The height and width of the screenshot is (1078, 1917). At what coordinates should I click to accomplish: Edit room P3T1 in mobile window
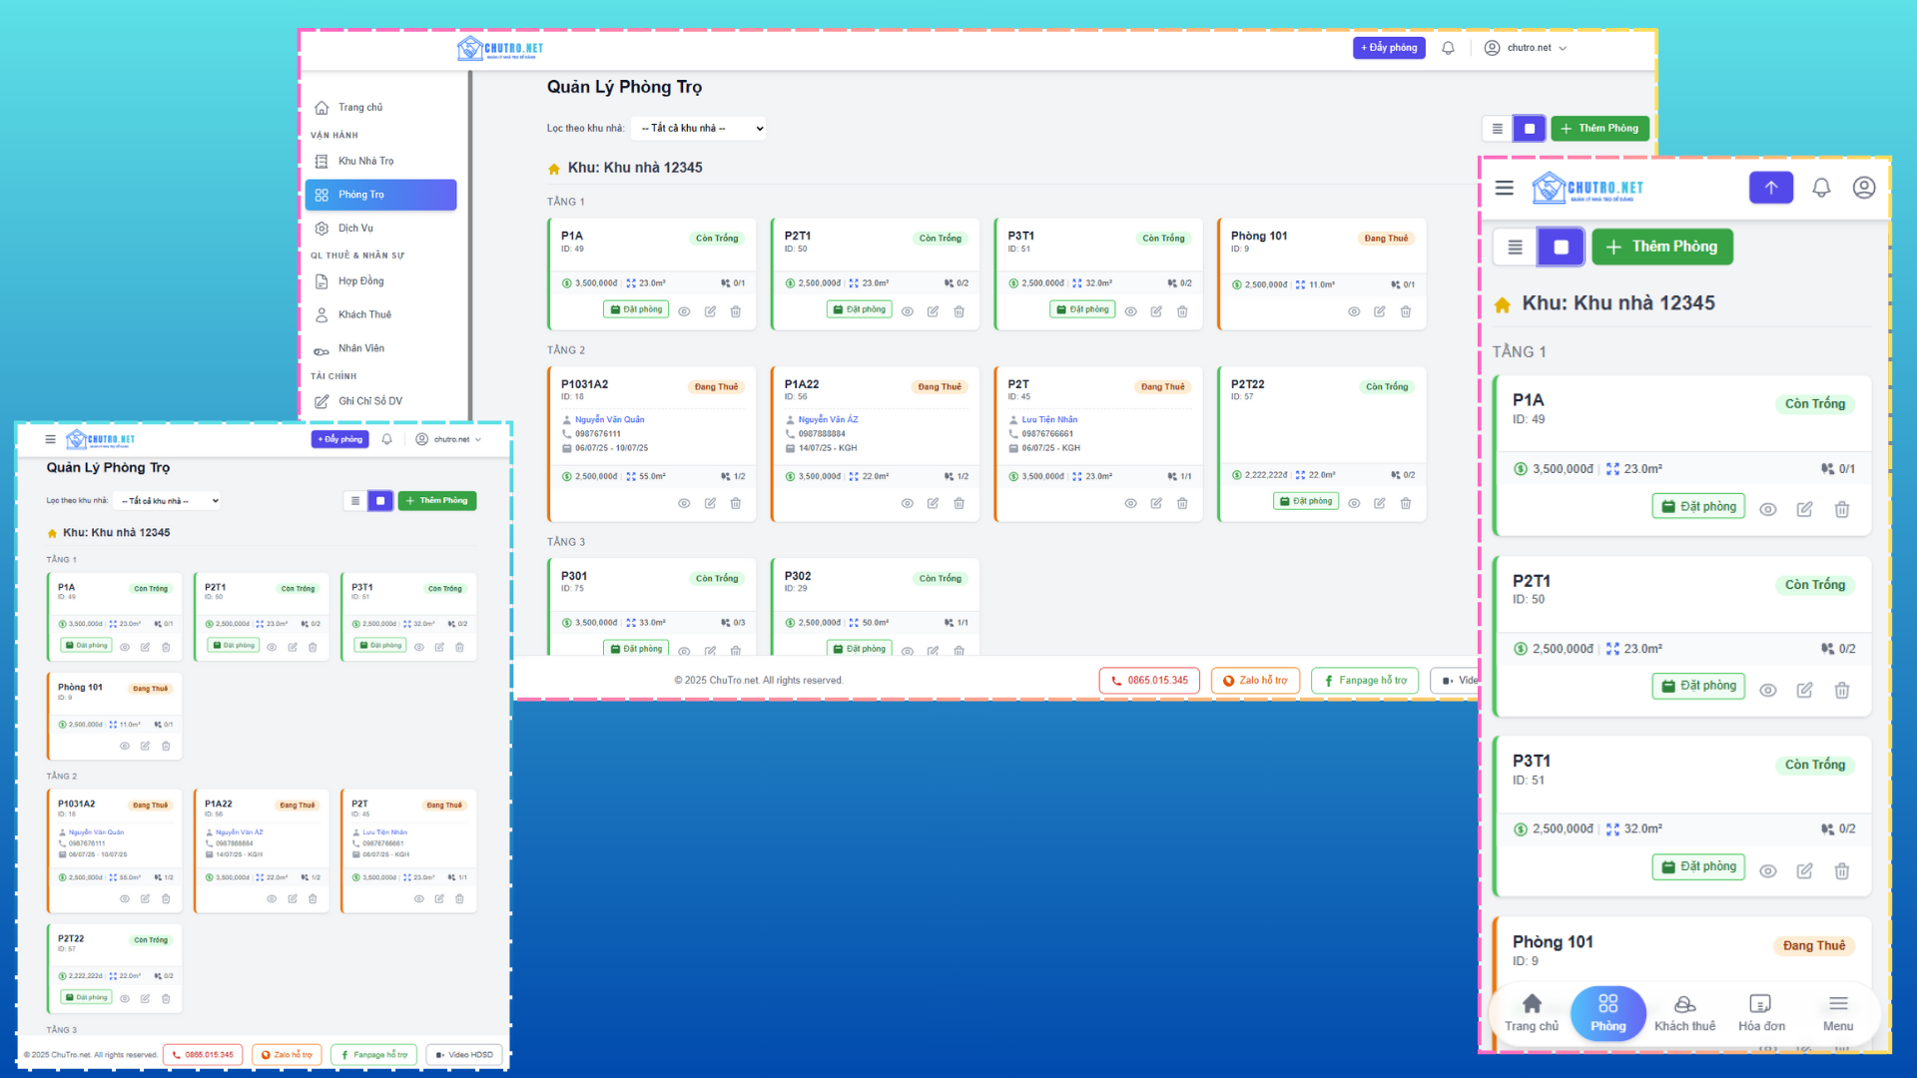click(1804, 870)
